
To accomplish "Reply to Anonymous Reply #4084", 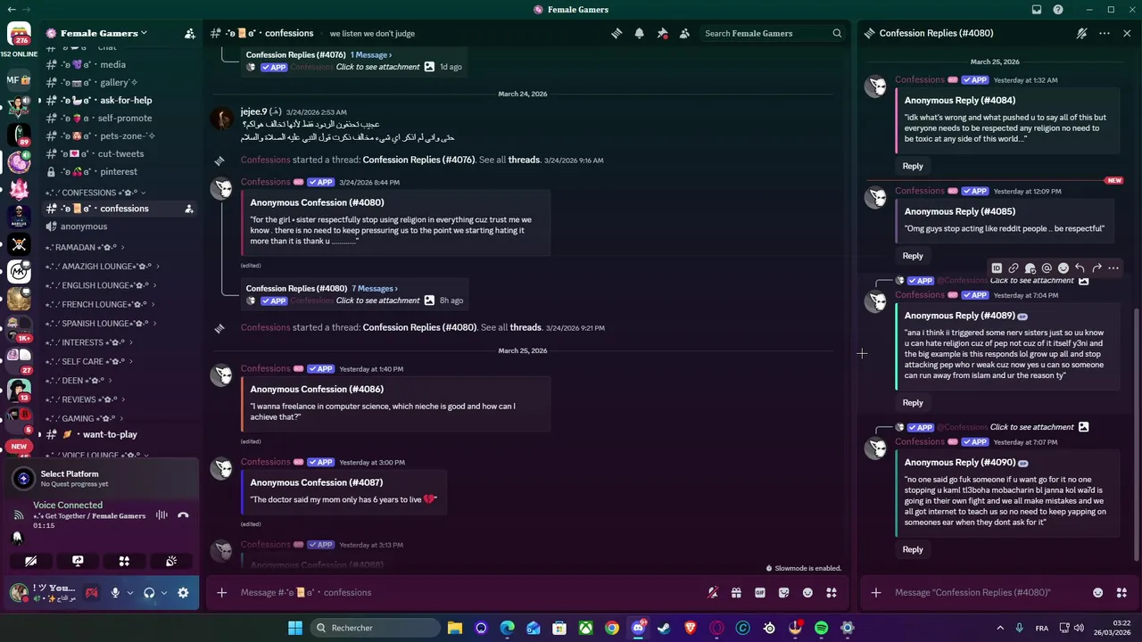I will point(913,166).
